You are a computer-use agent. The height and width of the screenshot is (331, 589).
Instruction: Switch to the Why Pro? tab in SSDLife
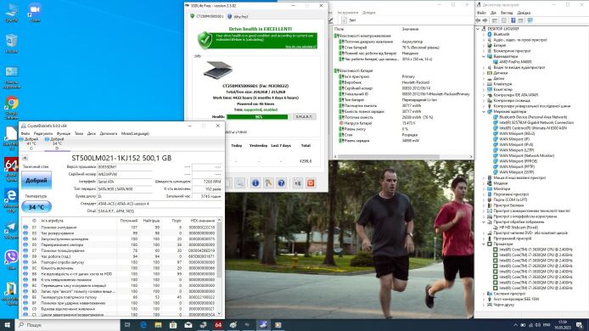point(238,16)
